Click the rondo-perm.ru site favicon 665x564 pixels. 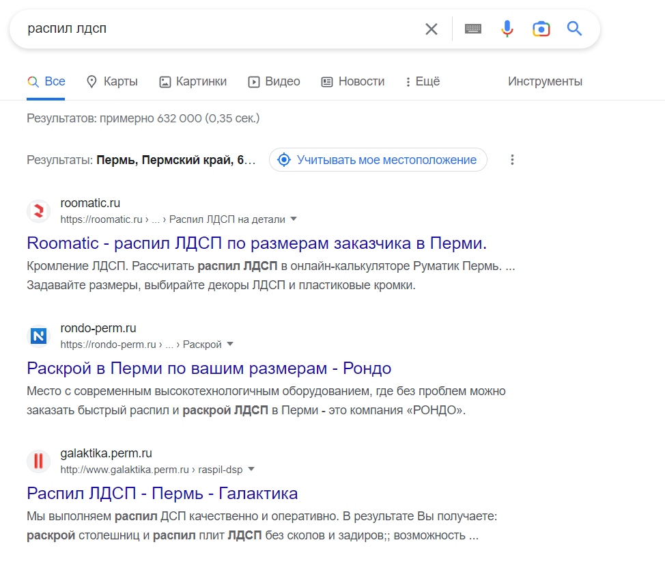[x=39, y=336]
